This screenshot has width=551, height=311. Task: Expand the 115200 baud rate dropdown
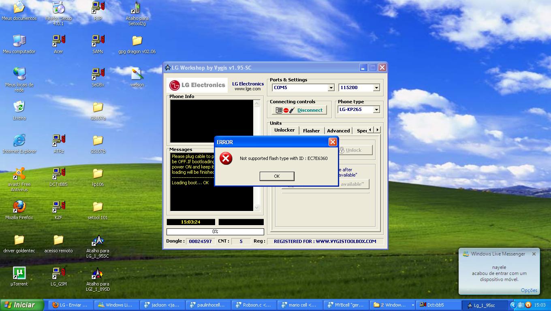376,88
